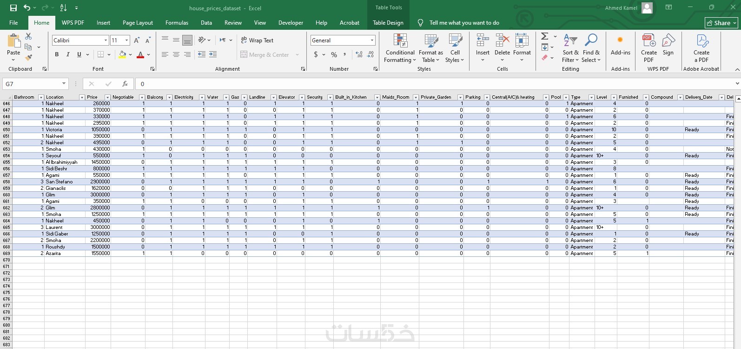
Task: Open the Font name dropdown
Action: (106, 40)
